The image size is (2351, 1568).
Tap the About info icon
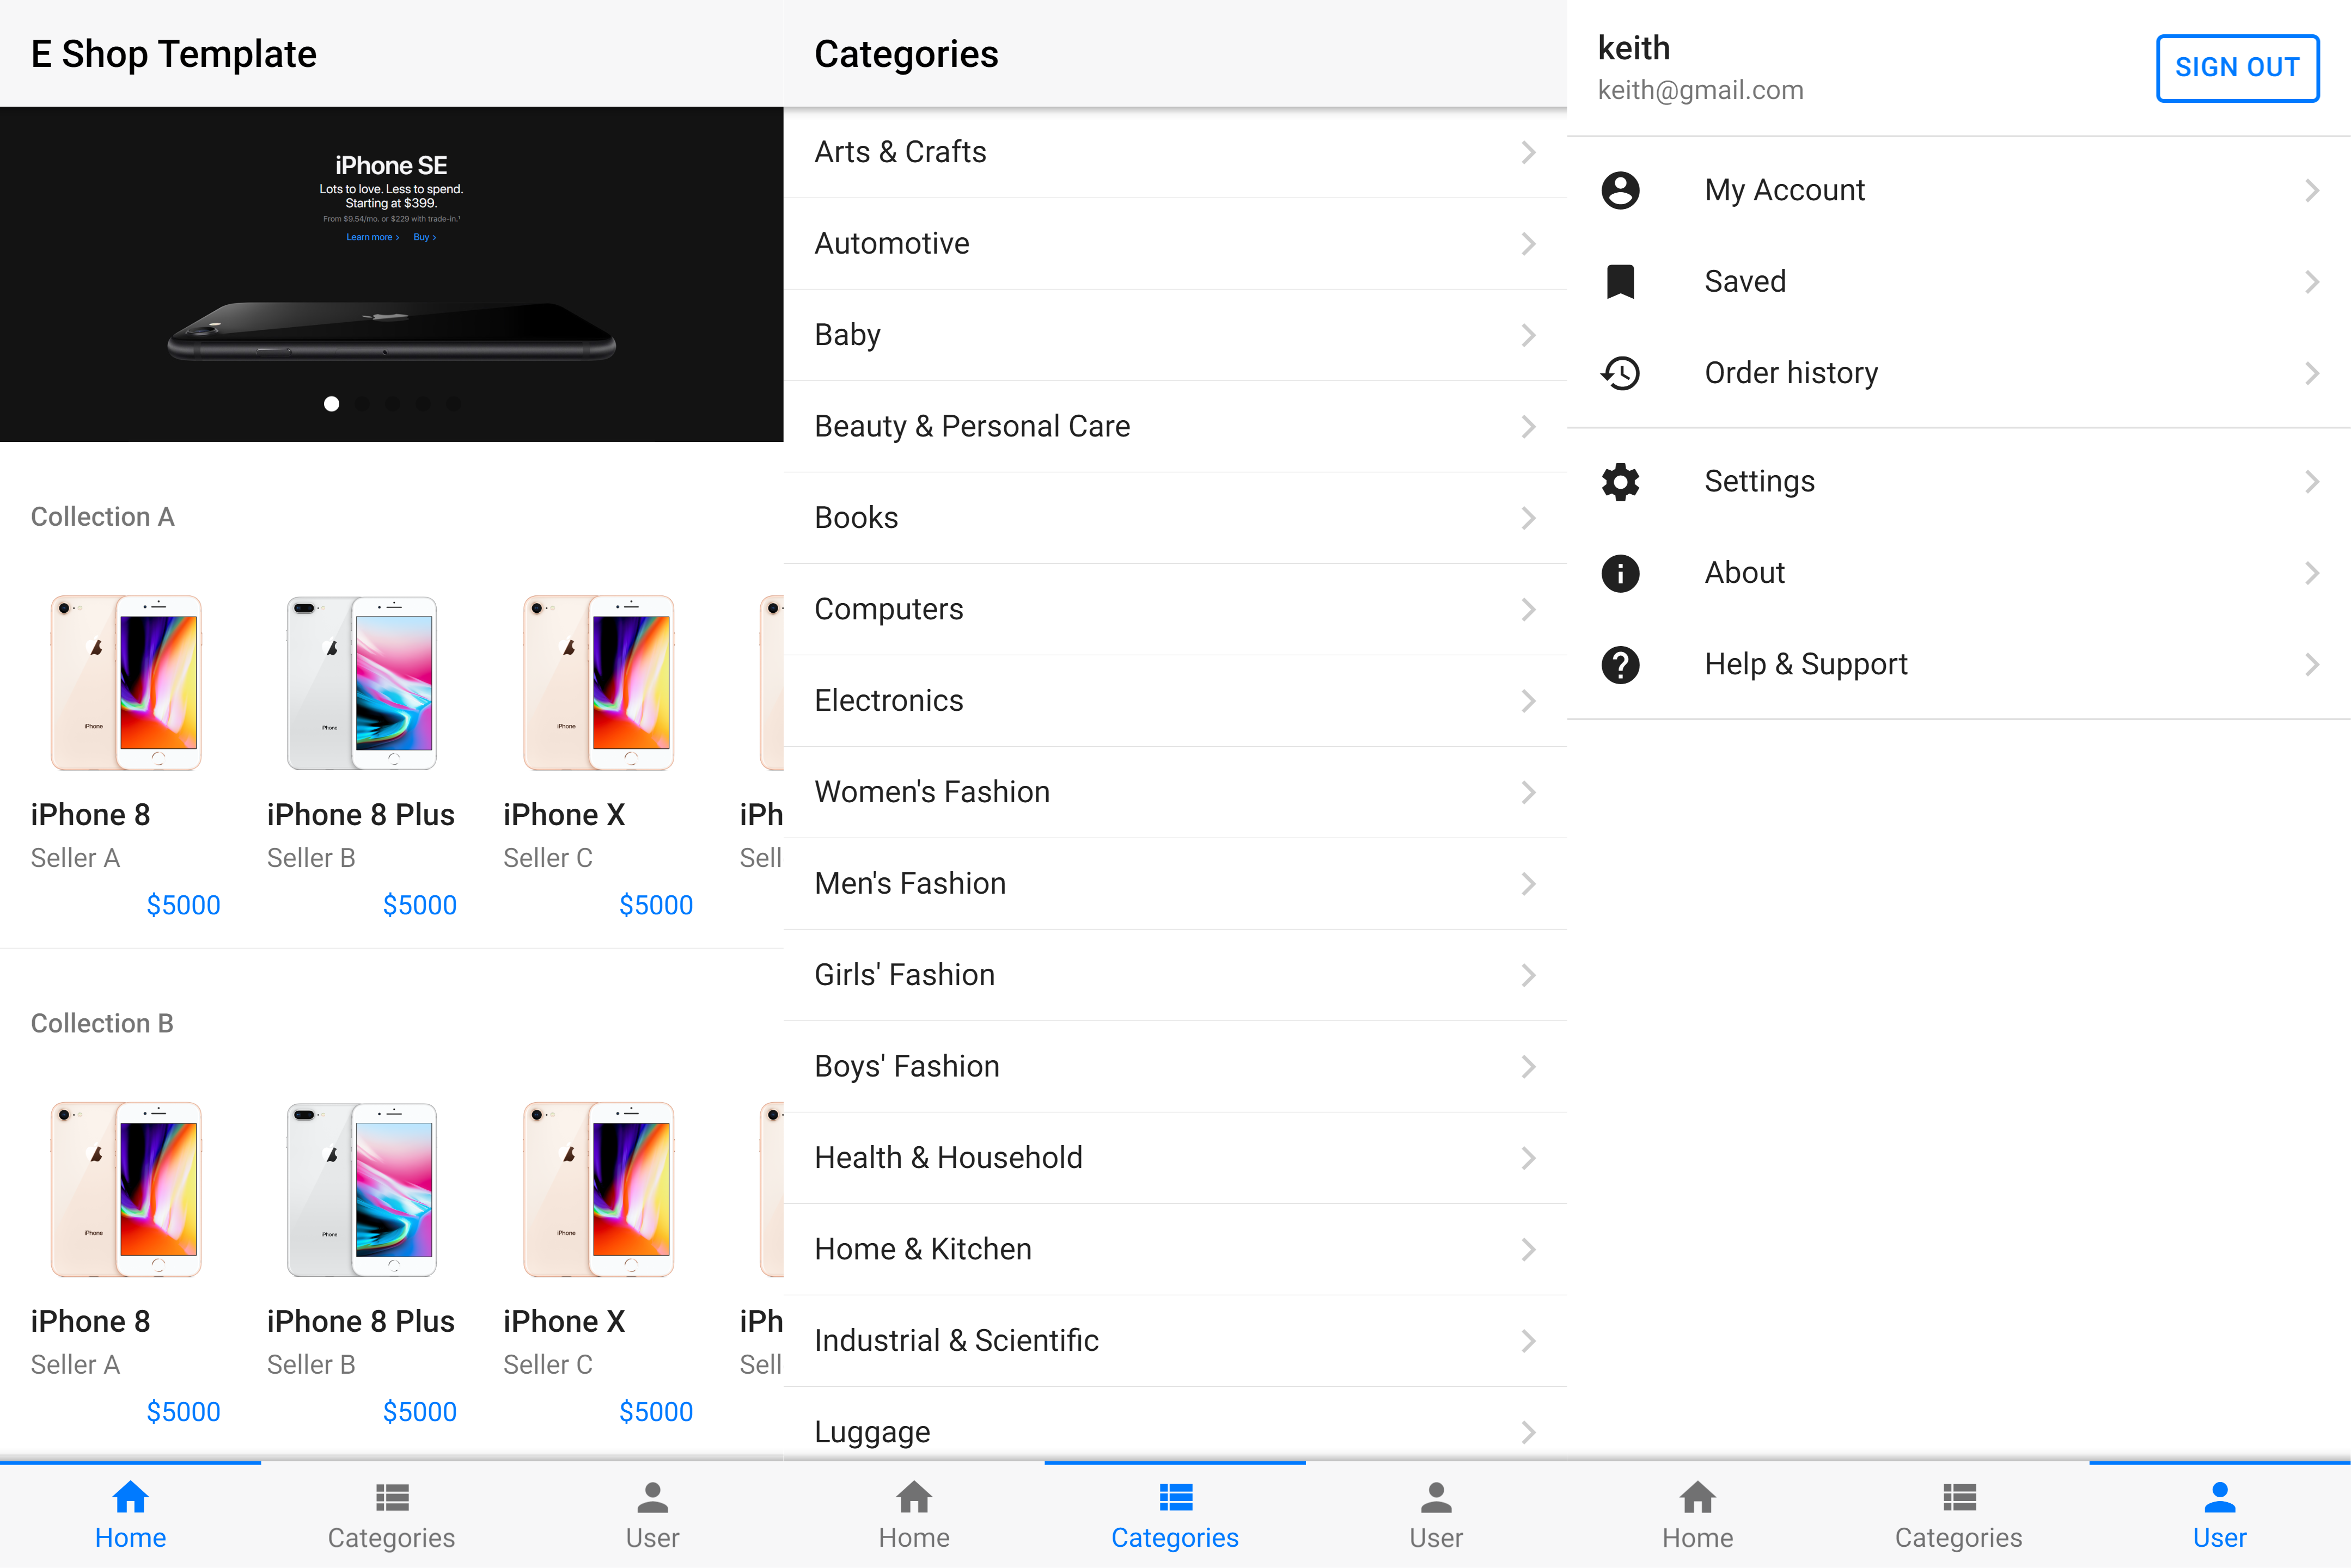click(x=1620, y=573)
